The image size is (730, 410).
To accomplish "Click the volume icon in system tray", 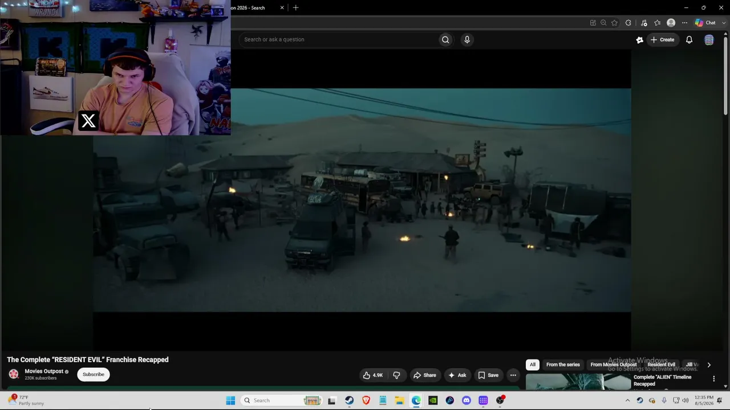I will point(686,400).
